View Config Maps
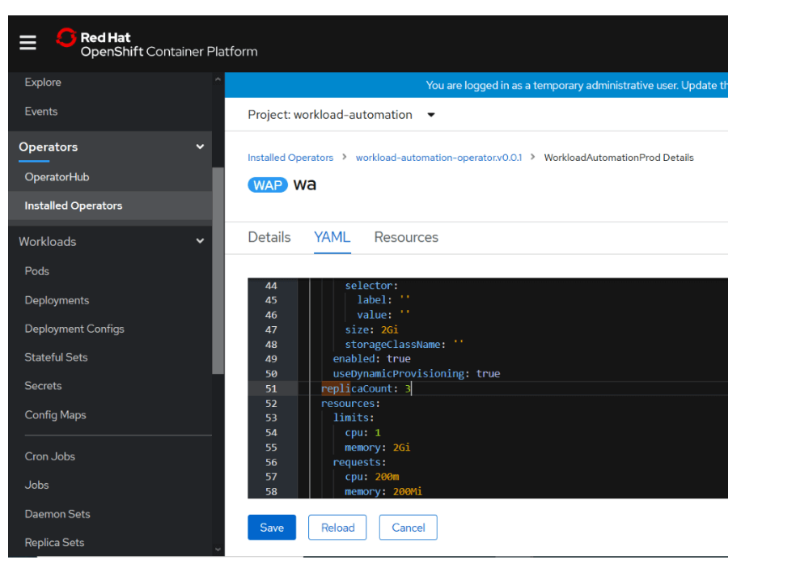 pyautogui.click(x=56, y=414)
